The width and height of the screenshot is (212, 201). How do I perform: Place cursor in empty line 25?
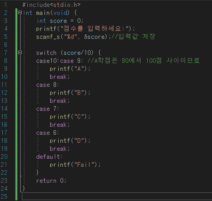pyautogui.click(x=117, y=196)
